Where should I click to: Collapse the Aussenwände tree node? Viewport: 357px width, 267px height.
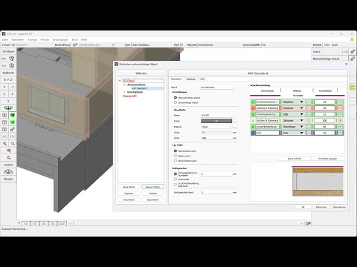click(x=125, y=85)
